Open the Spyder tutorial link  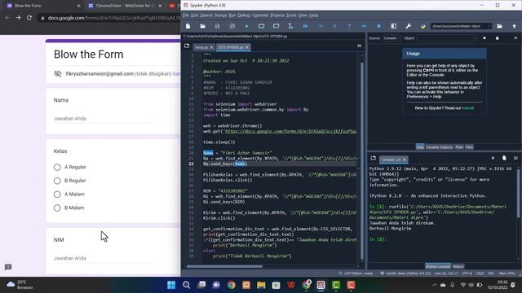[467, 108]
